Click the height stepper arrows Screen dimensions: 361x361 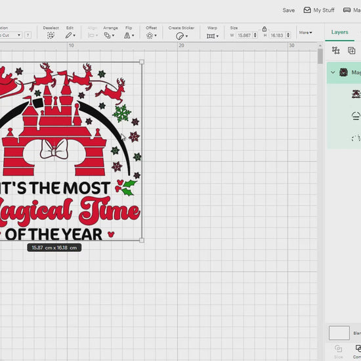pyautogui.click(x=288, y=35)
